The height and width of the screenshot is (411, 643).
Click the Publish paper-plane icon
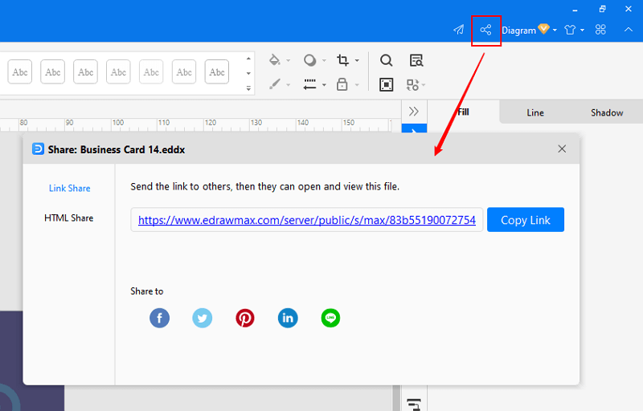tap(458, 30)
